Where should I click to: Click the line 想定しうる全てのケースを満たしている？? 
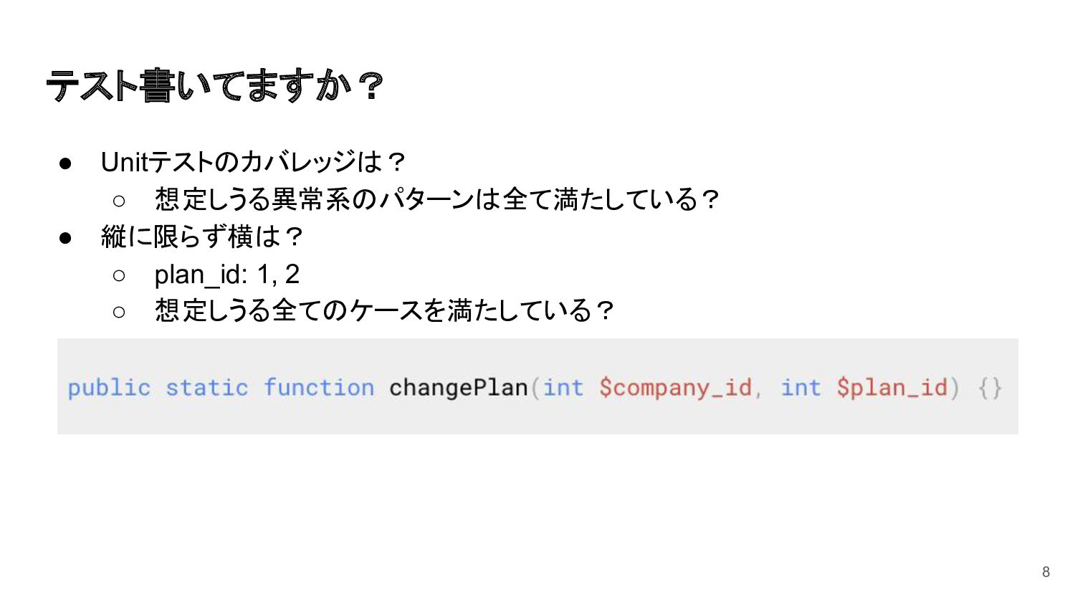tap(385, 310)
